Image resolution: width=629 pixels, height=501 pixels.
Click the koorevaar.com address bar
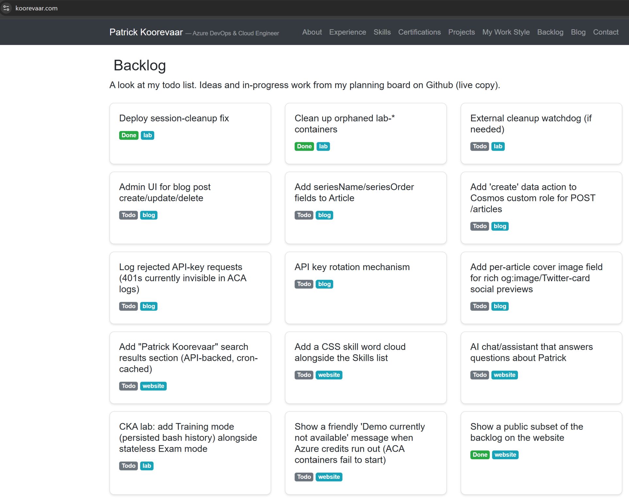pyautogui.click(x=36, y=8)
